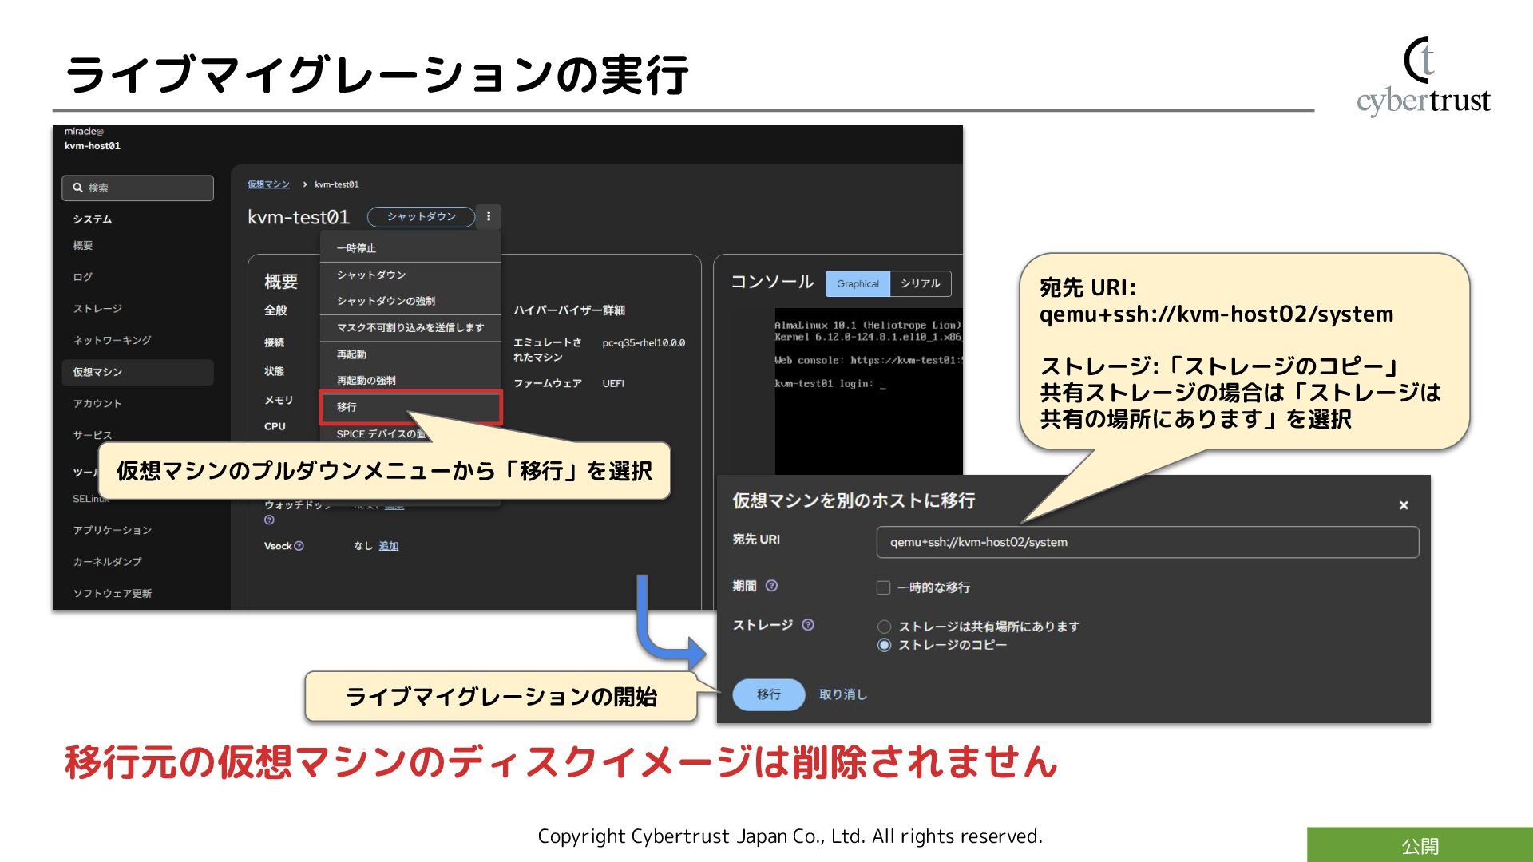Close the migration dialog with X
This screenshot has width=1533, height=862.
1403,505
